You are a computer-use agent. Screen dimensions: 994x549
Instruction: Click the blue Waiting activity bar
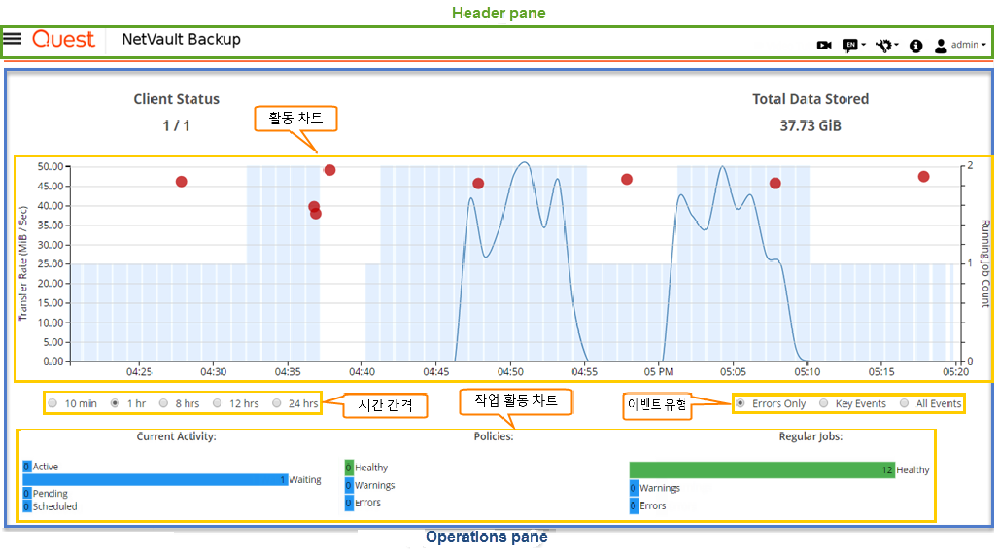tap(154, 480)
